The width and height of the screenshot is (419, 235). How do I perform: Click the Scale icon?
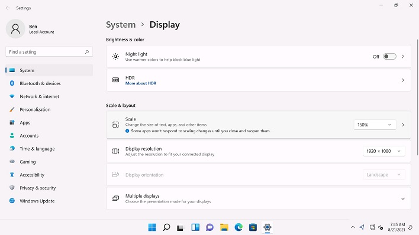point(115,125)
